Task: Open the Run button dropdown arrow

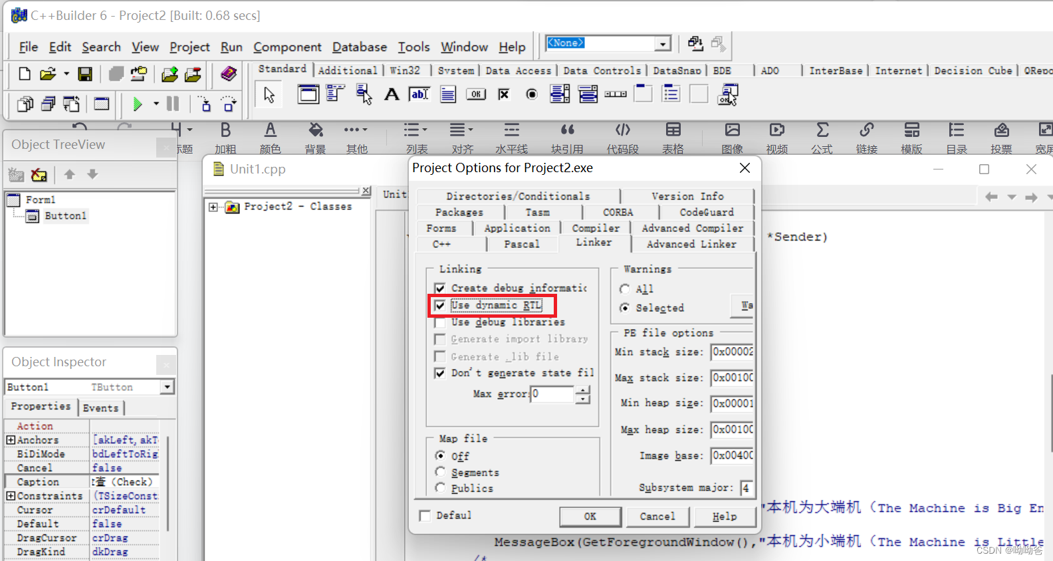Action: (x=156, y=104)
